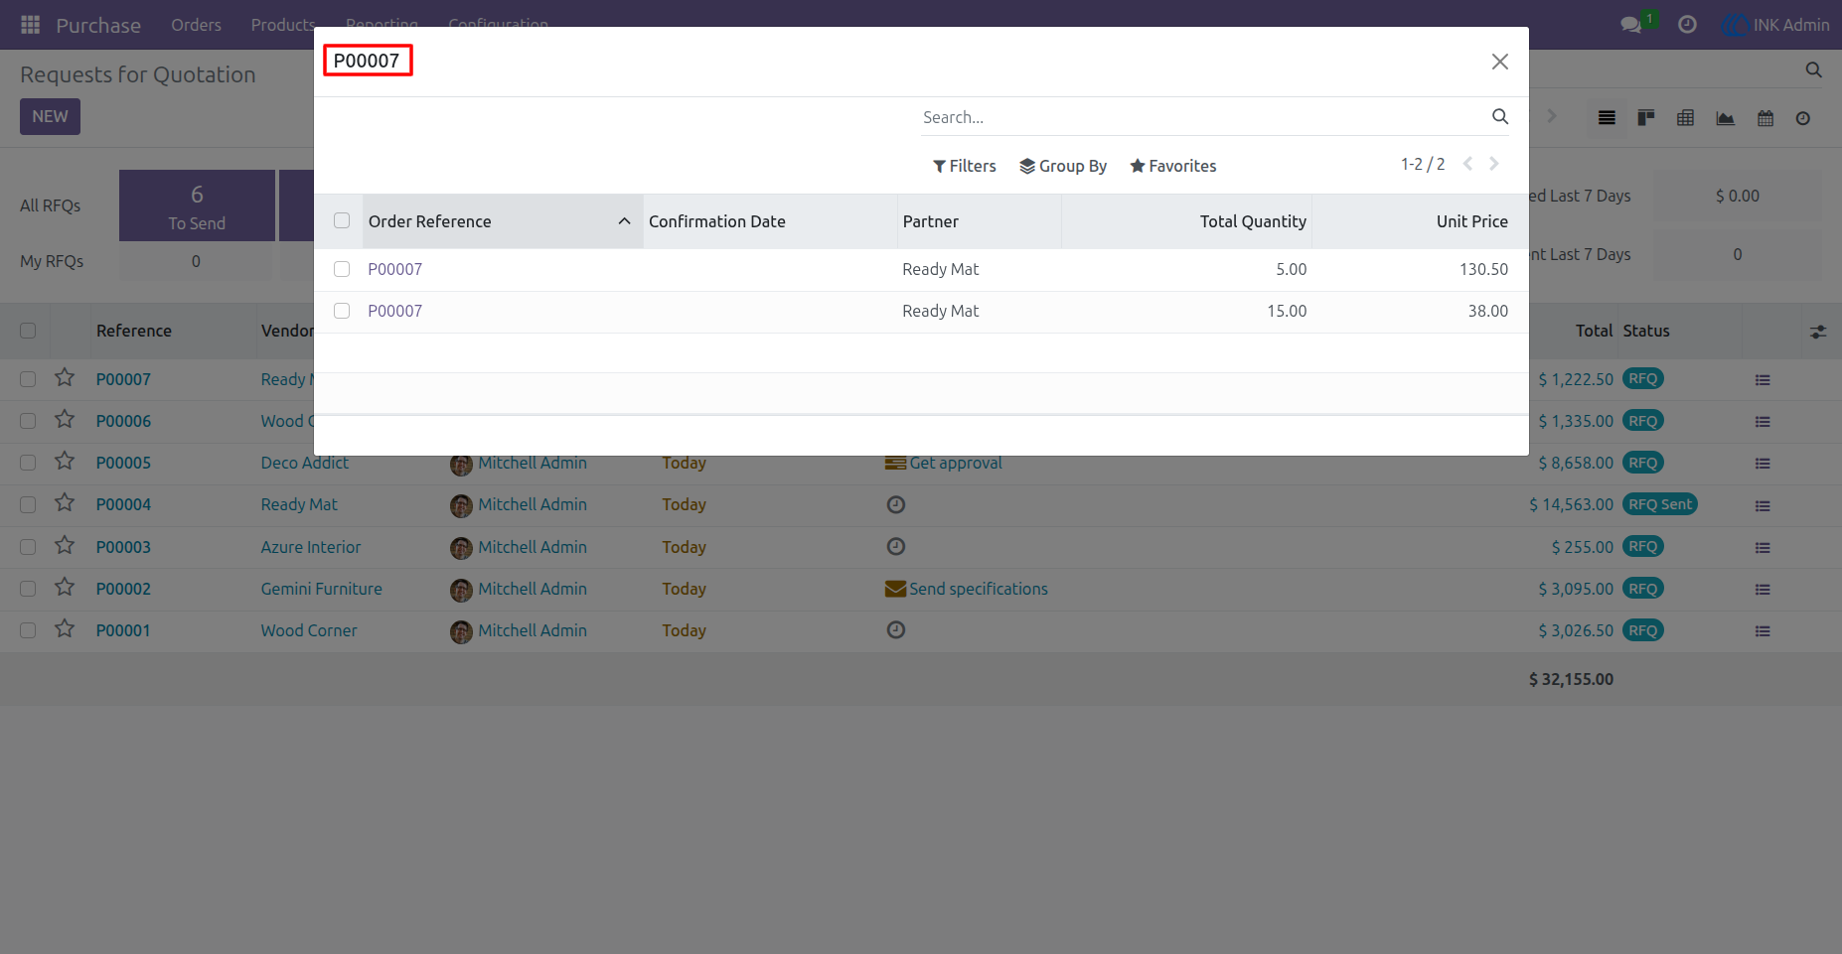Open the Group By dropdown
The image size is (1842, 954).
(x=1063, y=166)
